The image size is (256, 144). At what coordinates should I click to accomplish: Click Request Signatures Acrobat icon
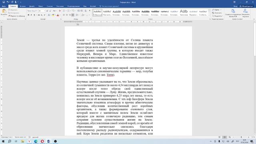(x=245, y=13)
